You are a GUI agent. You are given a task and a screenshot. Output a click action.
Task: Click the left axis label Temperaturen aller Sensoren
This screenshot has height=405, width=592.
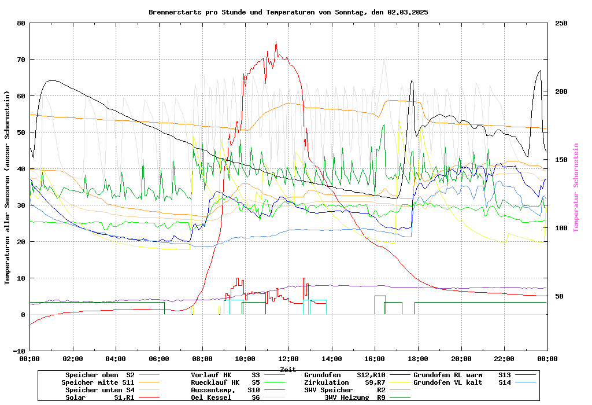(x=8, y=187)
